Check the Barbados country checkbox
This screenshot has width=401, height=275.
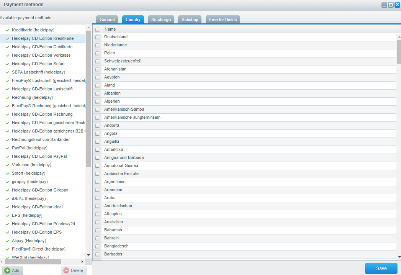[97, 254]
